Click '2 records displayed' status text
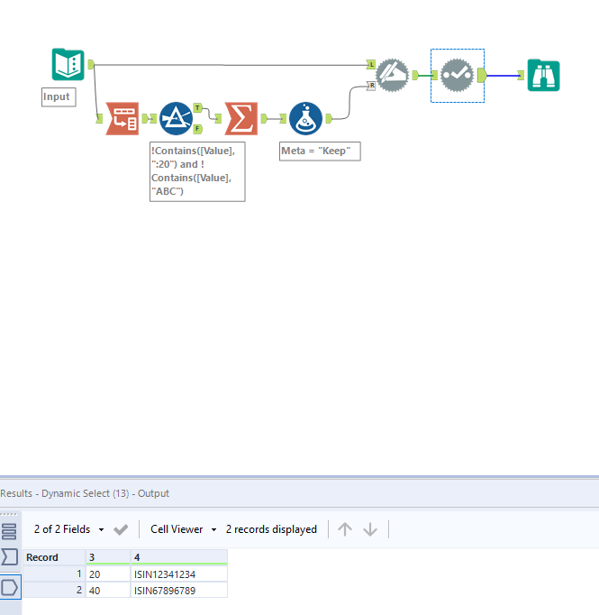This screenshot has width=599, height=615. (271, 529)
